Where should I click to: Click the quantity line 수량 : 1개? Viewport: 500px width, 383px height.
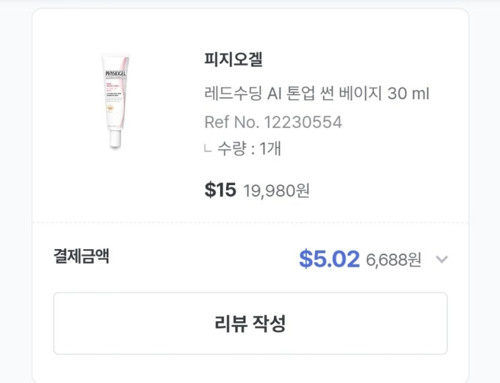point(248,149)
